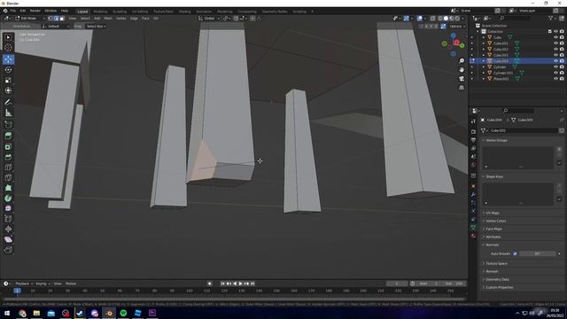Jump to the timeline end frame
The height and width of the screenshot is (319, 567).
[x=252, y=284]
